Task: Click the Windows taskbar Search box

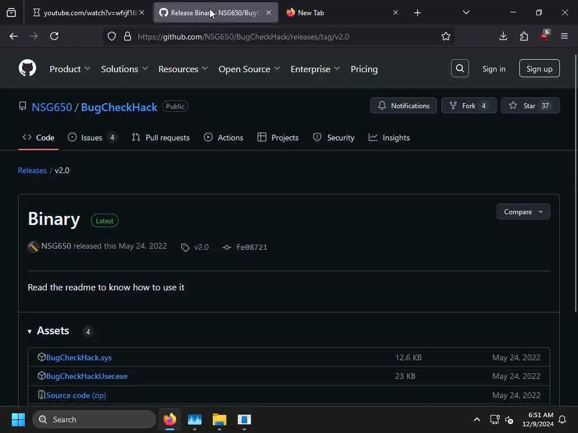Action: coord(94,419)
